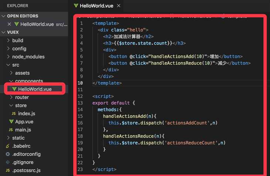Click handleActionsReduce(10) in the button tag

pyautogui.click(x=181, y=63)
